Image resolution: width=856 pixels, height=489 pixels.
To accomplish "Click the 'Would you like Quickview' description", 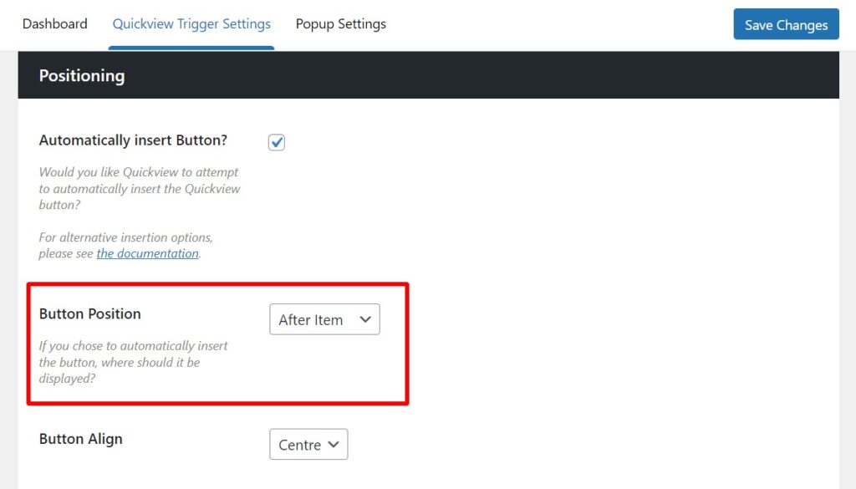I will point(139,188).
